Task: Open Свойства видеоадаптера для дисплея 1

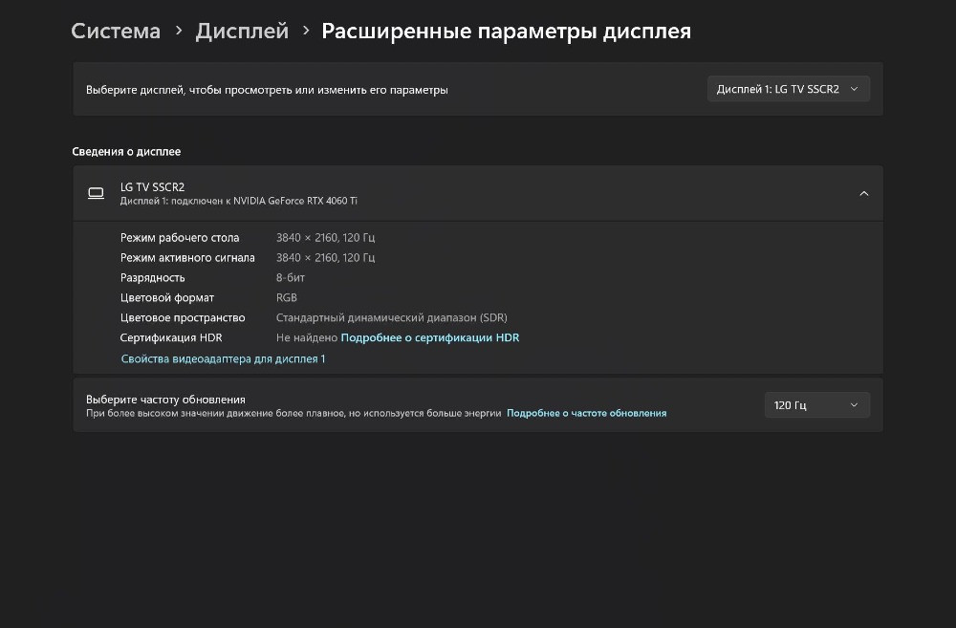Action: point(223,358)
